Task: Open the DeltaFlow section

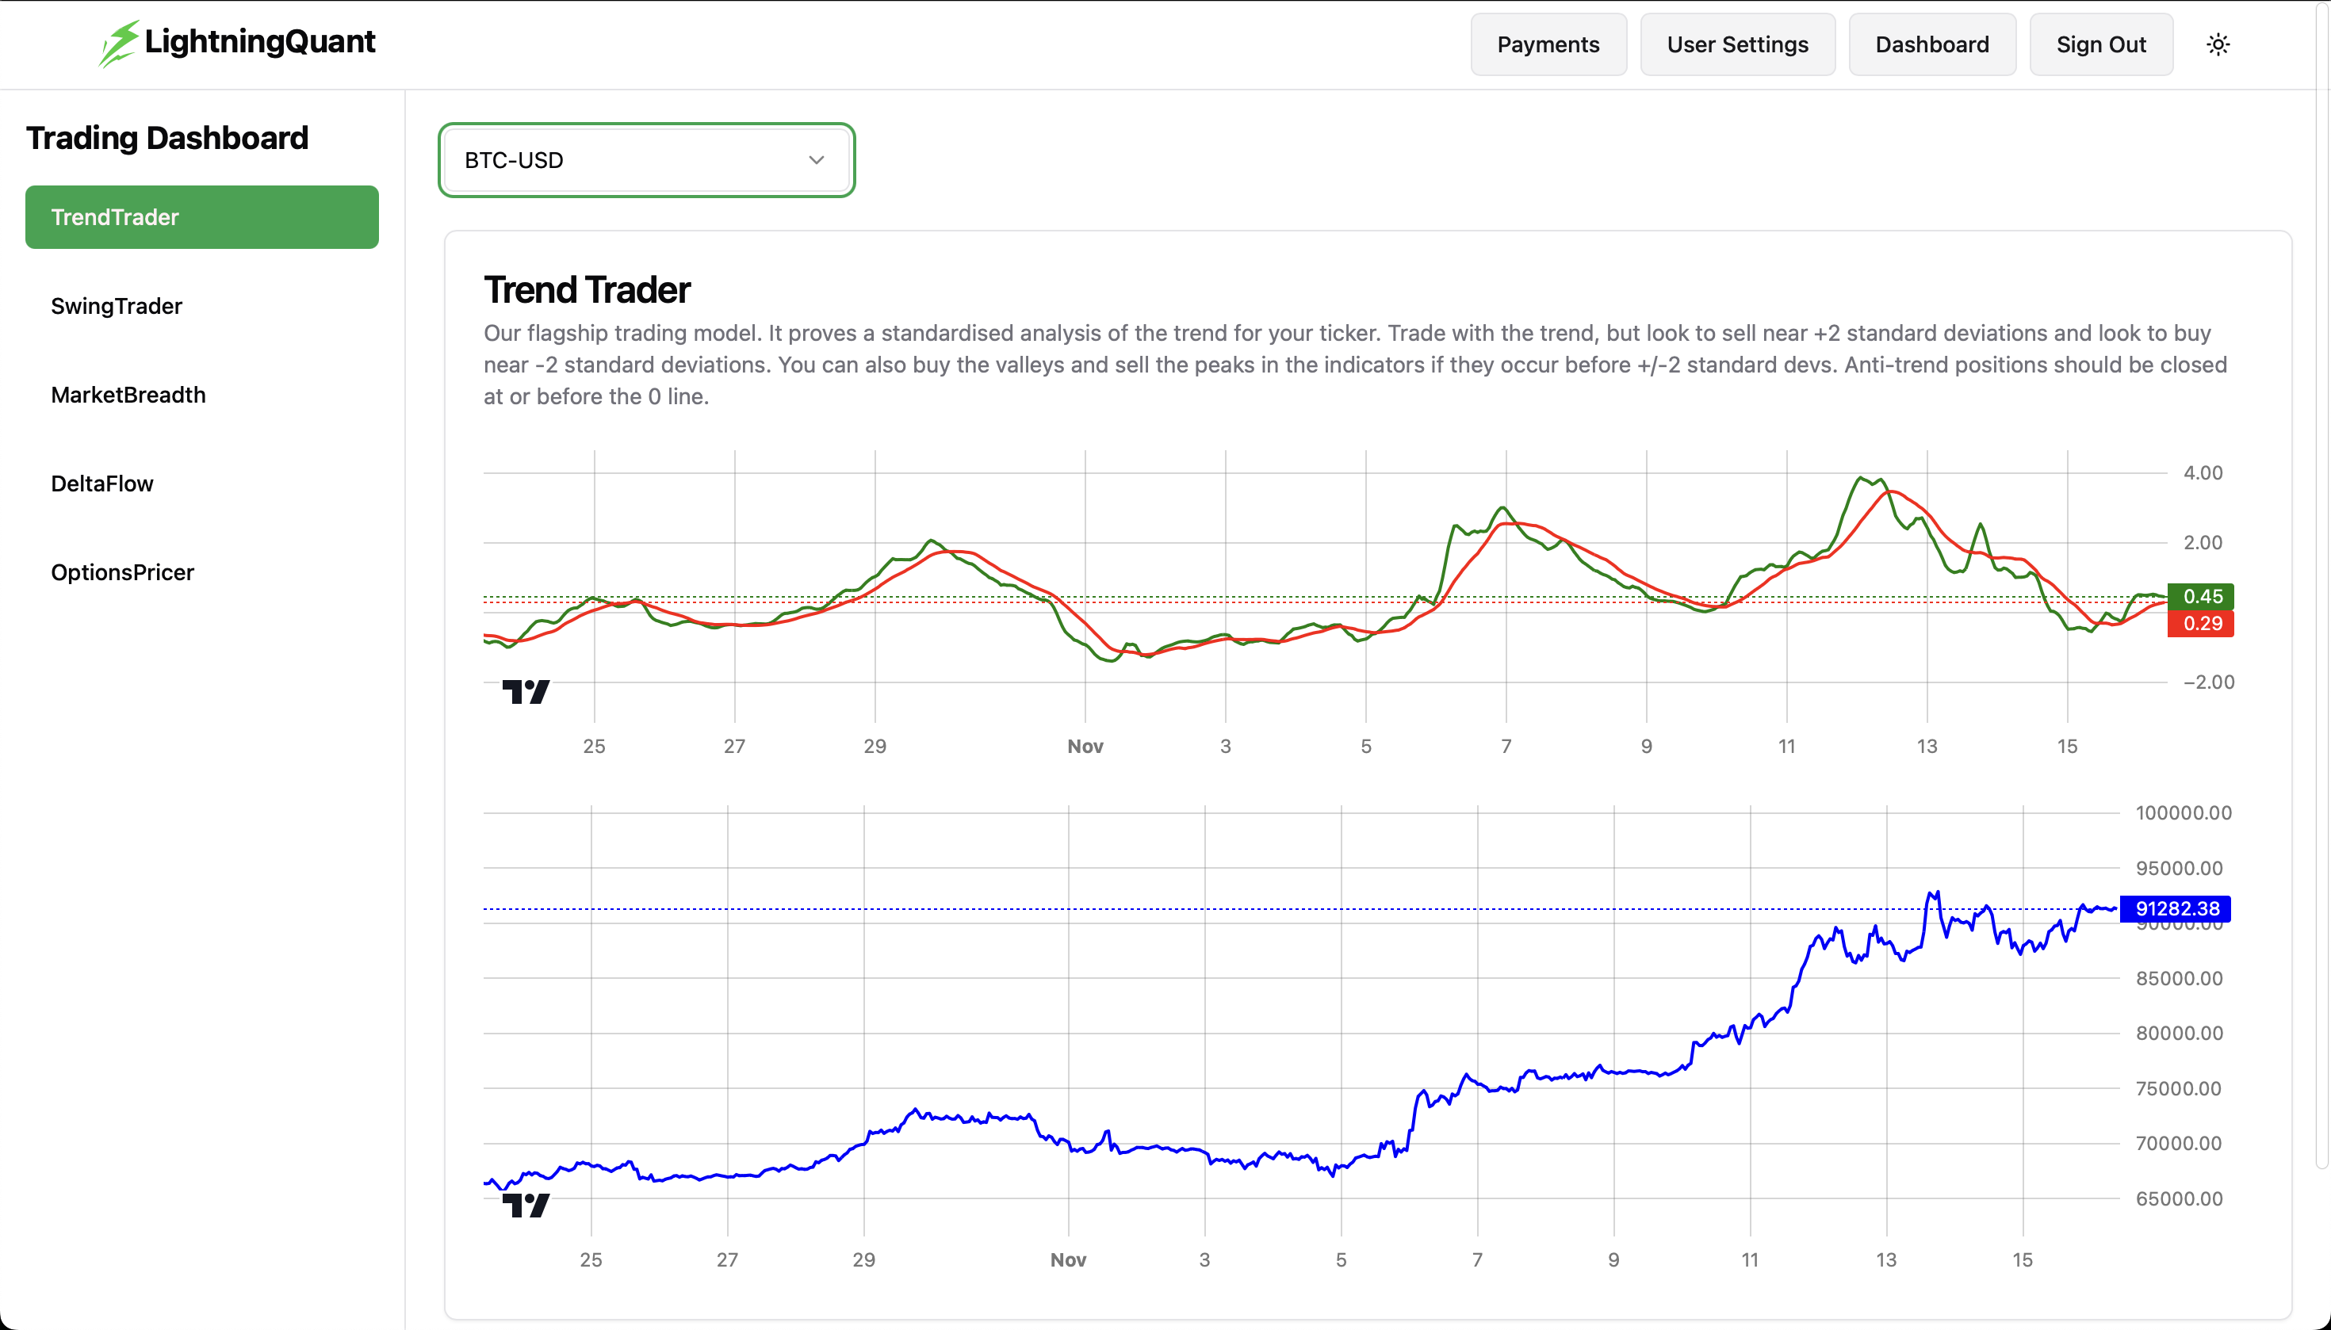Action: pyautogui.click(x=202, y=483)
